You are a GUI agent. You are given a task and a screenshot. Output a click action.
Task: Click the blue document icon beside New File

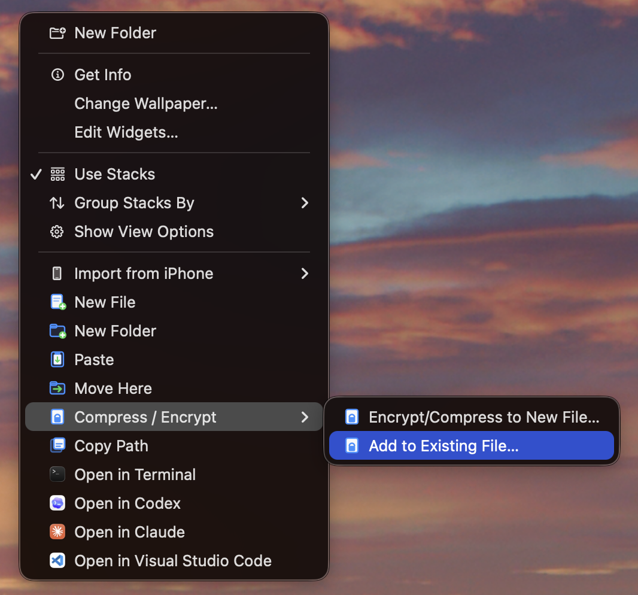click(58, 302)
